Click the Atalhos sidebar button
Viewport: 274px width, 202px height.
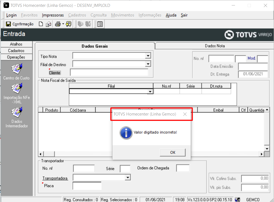pos(16,44)
